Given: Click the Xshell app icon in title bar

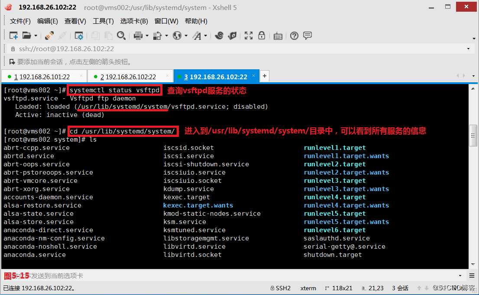Looking at the screenshot, I should coord(9,7).
